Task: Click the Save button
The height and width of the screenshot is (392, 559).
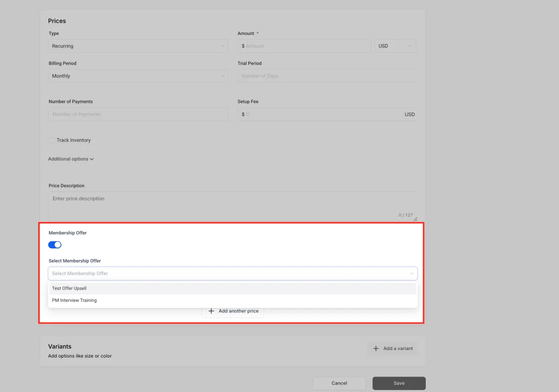Action: tap(399, 383)
